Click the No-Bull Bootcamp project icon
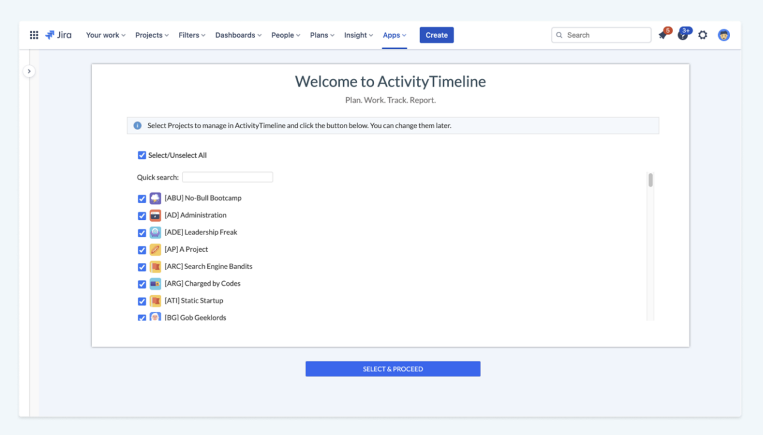763x435 pixels. click(x=155, y=198)
